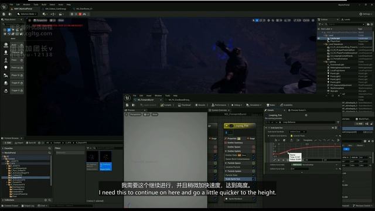
Task: Click the Show button in the level viewport
Action: coord(61,21)
